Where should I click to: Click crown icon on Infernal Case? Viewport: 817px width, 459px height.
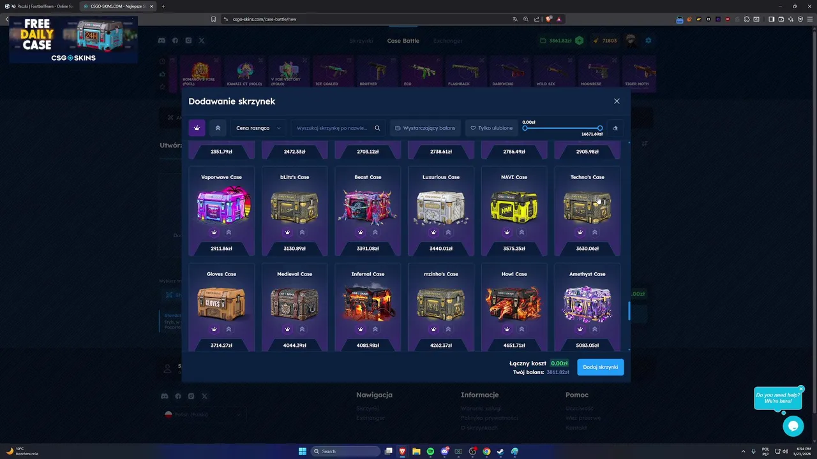point(360,329)
